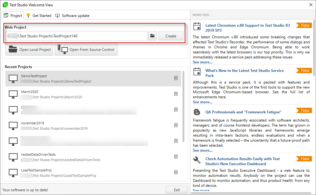316x195 pixels.
Task: Click the DemoTestProject path text
Action: (56, 81)
